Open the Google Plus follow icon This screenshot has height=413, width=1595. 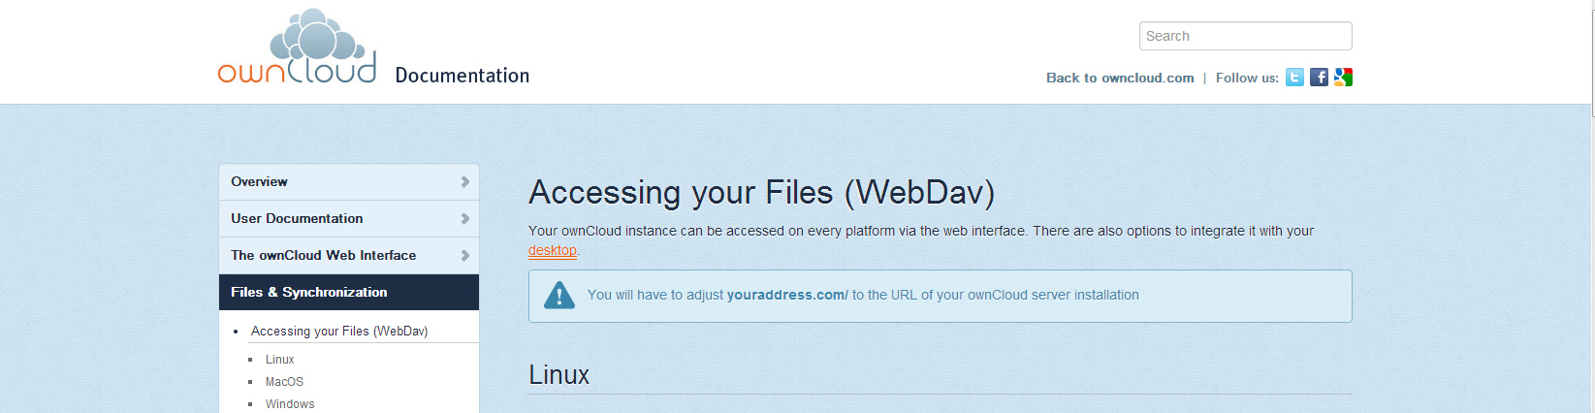1343,78
